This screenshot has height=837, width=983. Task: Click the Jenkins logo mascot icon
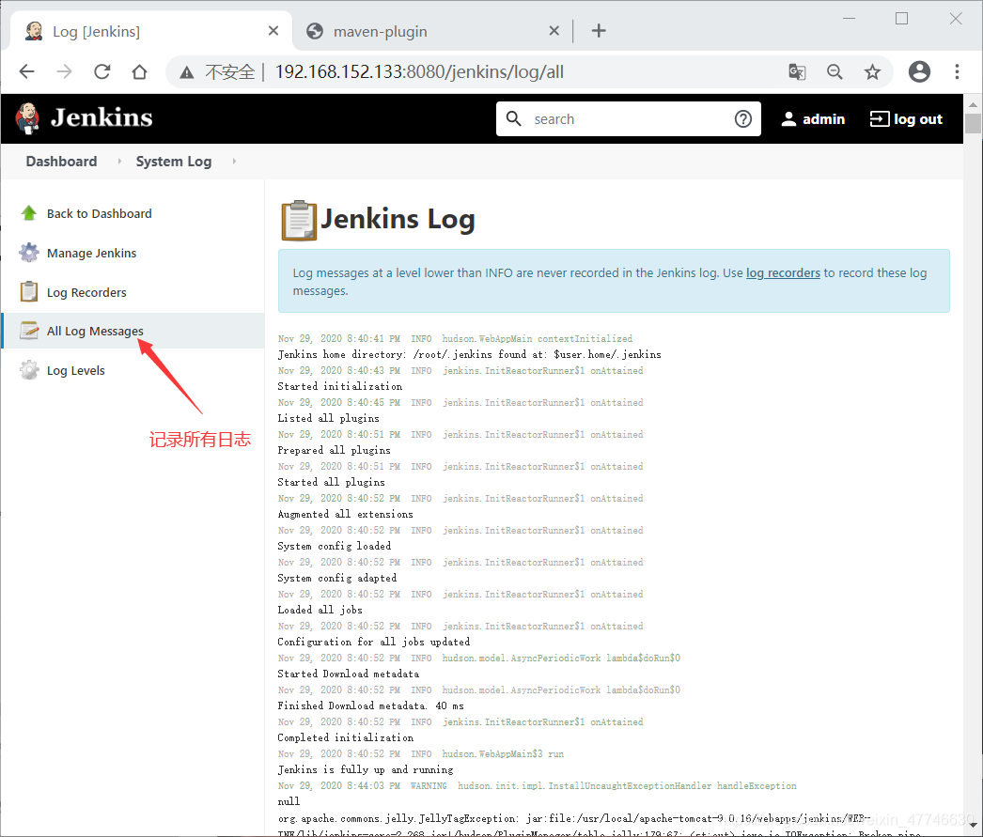(x=27, y=118)
